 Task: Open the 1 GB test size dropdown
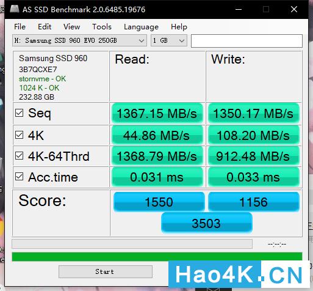(169, 40)
